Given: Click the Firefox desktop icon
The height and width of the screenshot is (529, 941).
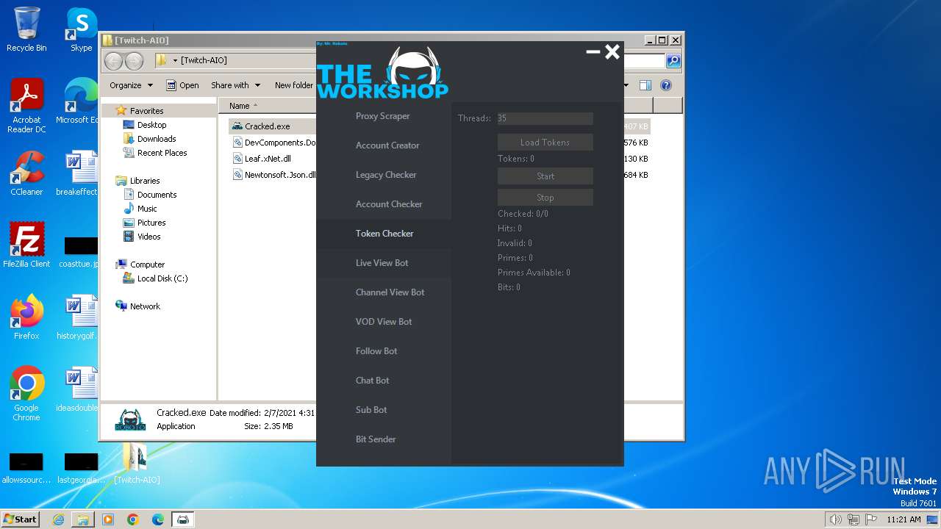Looking at the screenshot, I should pos(26,317).
